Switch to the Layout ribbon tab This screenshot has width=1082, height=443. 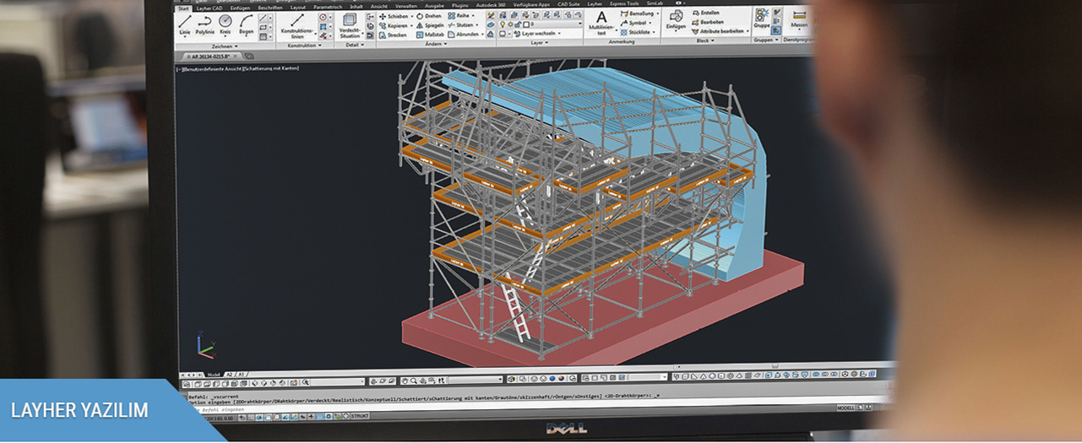pos(298,7)
